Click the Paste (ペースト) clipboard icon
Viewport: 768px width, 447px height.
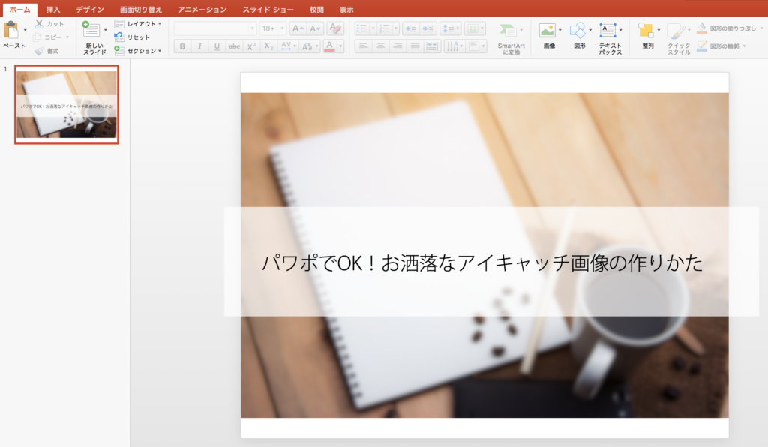11,31
